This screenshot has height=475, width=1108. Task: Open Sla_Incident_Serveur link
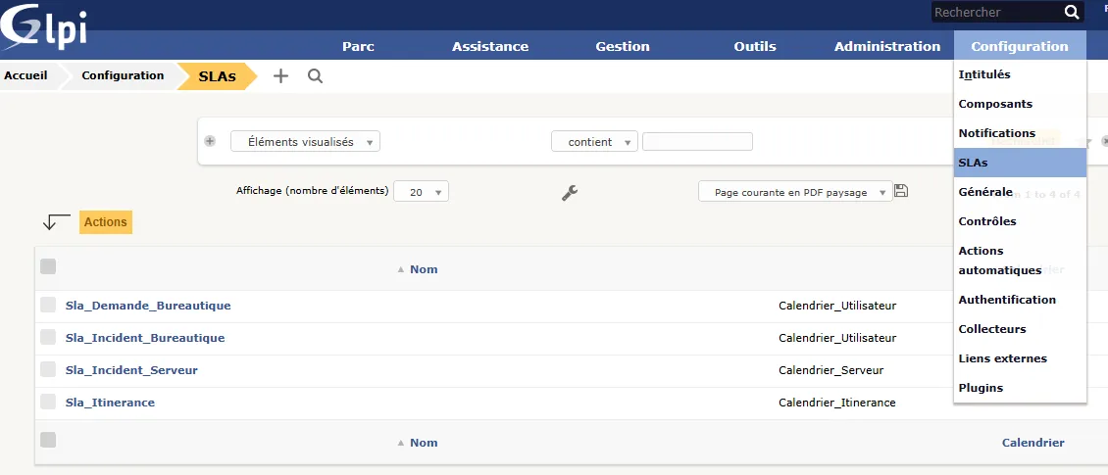click(x=131, y=370)
